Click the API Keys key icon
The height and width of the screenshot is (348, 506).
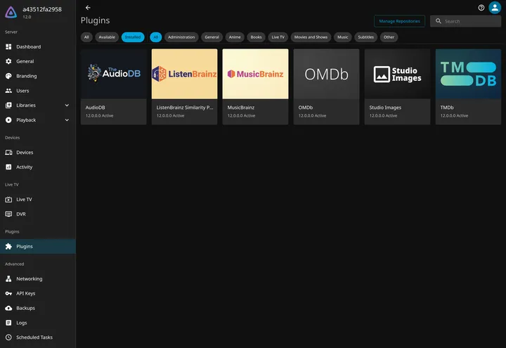(x=8, y=293)
